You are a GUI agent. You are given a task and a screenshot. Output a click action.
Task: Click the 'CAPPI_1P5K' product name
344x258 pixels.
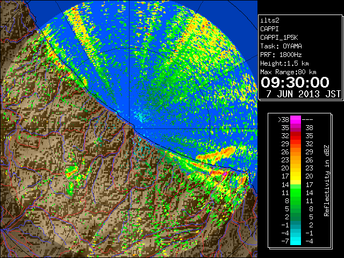279,38
